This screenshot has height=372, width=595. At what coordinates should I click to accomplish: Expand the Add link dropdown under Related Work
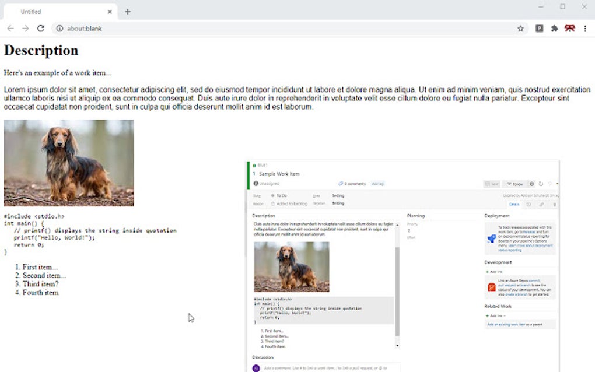point(494,314)
